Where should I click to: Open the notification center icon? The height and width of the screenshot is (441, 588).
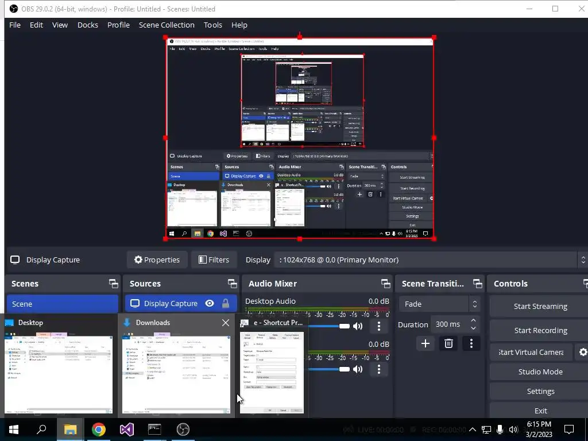coord(569,430)
